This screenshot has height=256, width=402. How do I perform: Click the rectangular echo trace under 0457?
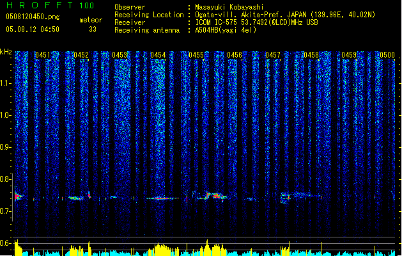(x=285, y=198)
